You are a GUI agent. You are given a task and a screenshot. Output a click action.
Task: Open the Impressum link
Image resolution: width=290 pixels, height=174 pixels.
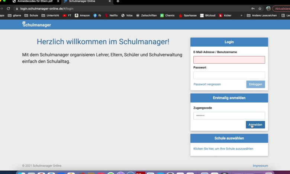(260, 166)
